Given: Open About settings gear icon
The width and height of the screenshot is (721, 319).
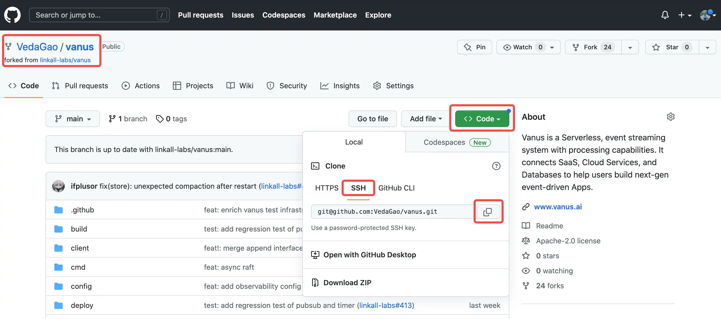Looking at the screenshot, I should pyautogui.click(x=671, y=117).
